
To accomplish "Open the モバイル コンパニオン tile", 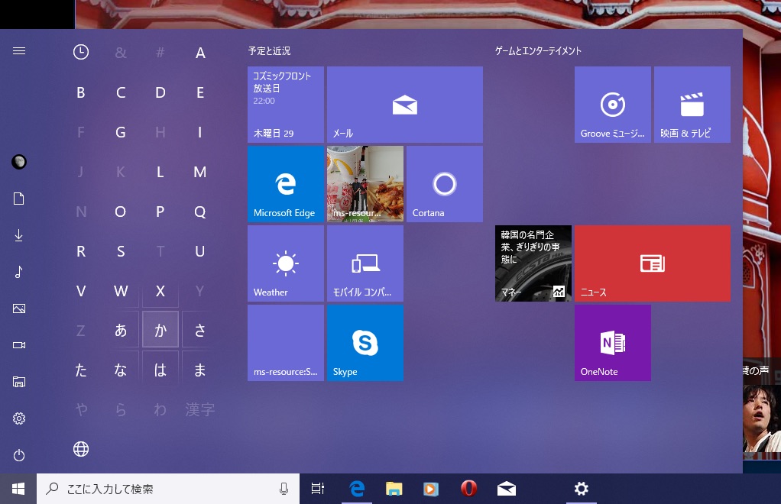I will click(x=365, y=263).
